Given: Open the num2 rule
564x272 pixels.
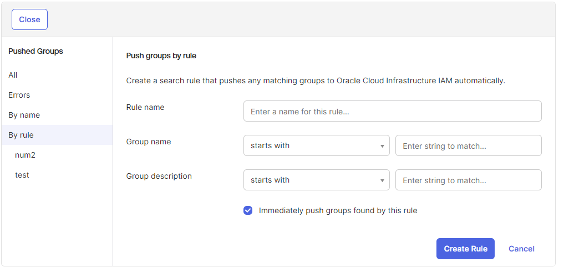Looking at the screenshot, I should (26, 155).
